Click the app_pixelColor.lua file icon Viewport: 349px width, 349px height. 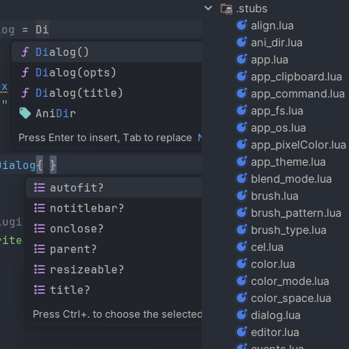(241, 145)
